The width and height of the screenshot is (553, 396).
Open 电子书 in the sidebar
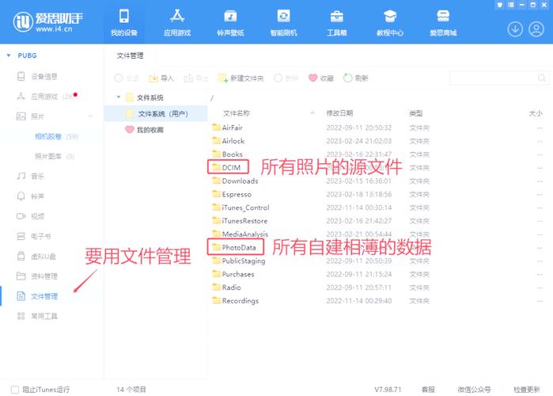point(34,236)
